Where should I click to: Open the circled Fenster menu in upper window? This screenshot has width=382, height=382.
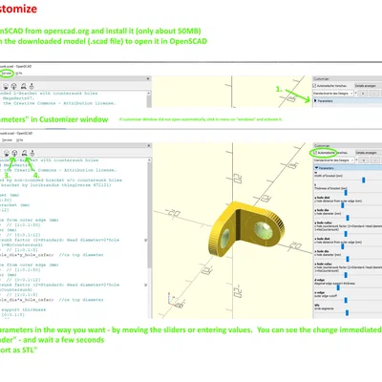(x=7, y=74)
